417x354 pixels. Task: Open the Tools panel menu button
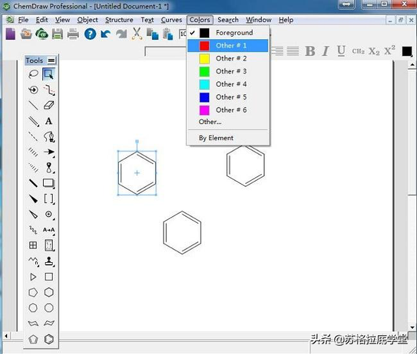51,61
